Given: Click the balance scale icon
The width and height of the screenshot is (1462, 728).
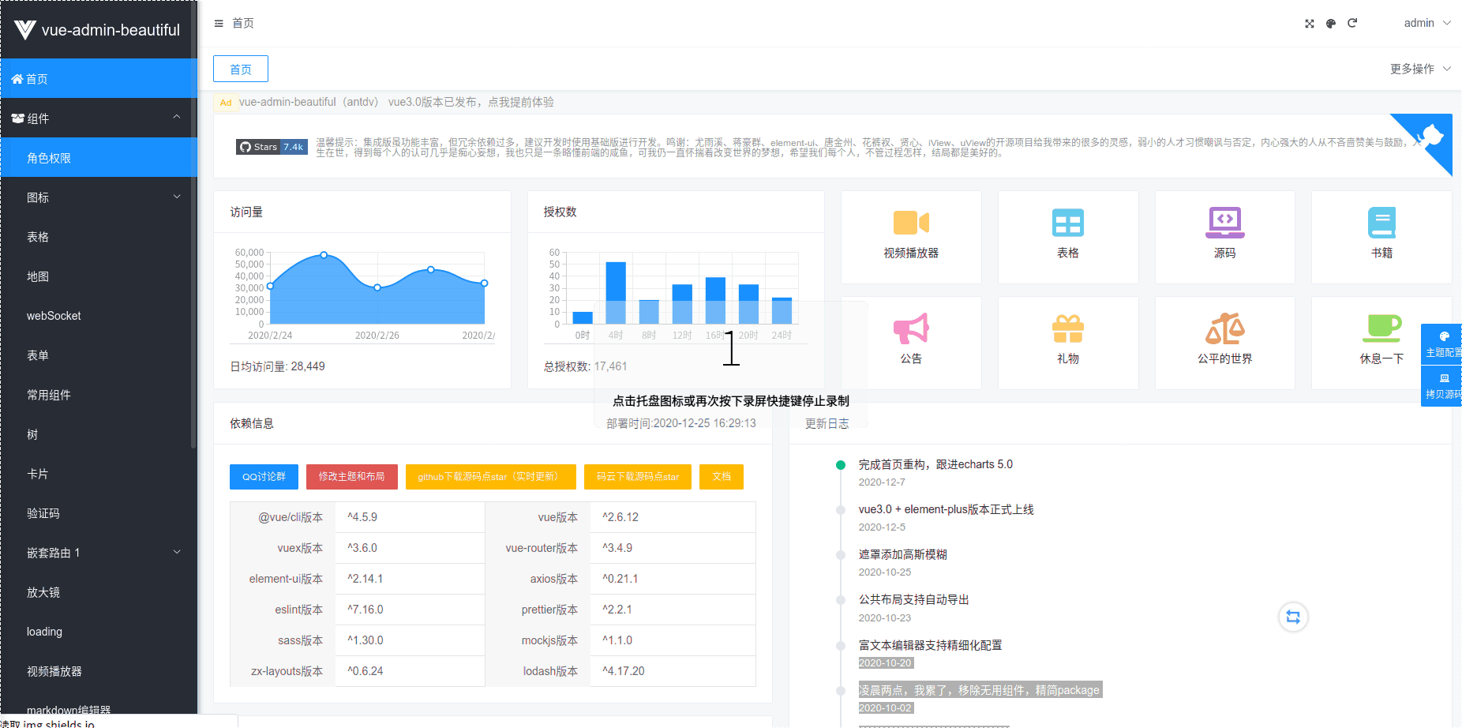Looking at the screenshot, I should point(1224,328).
